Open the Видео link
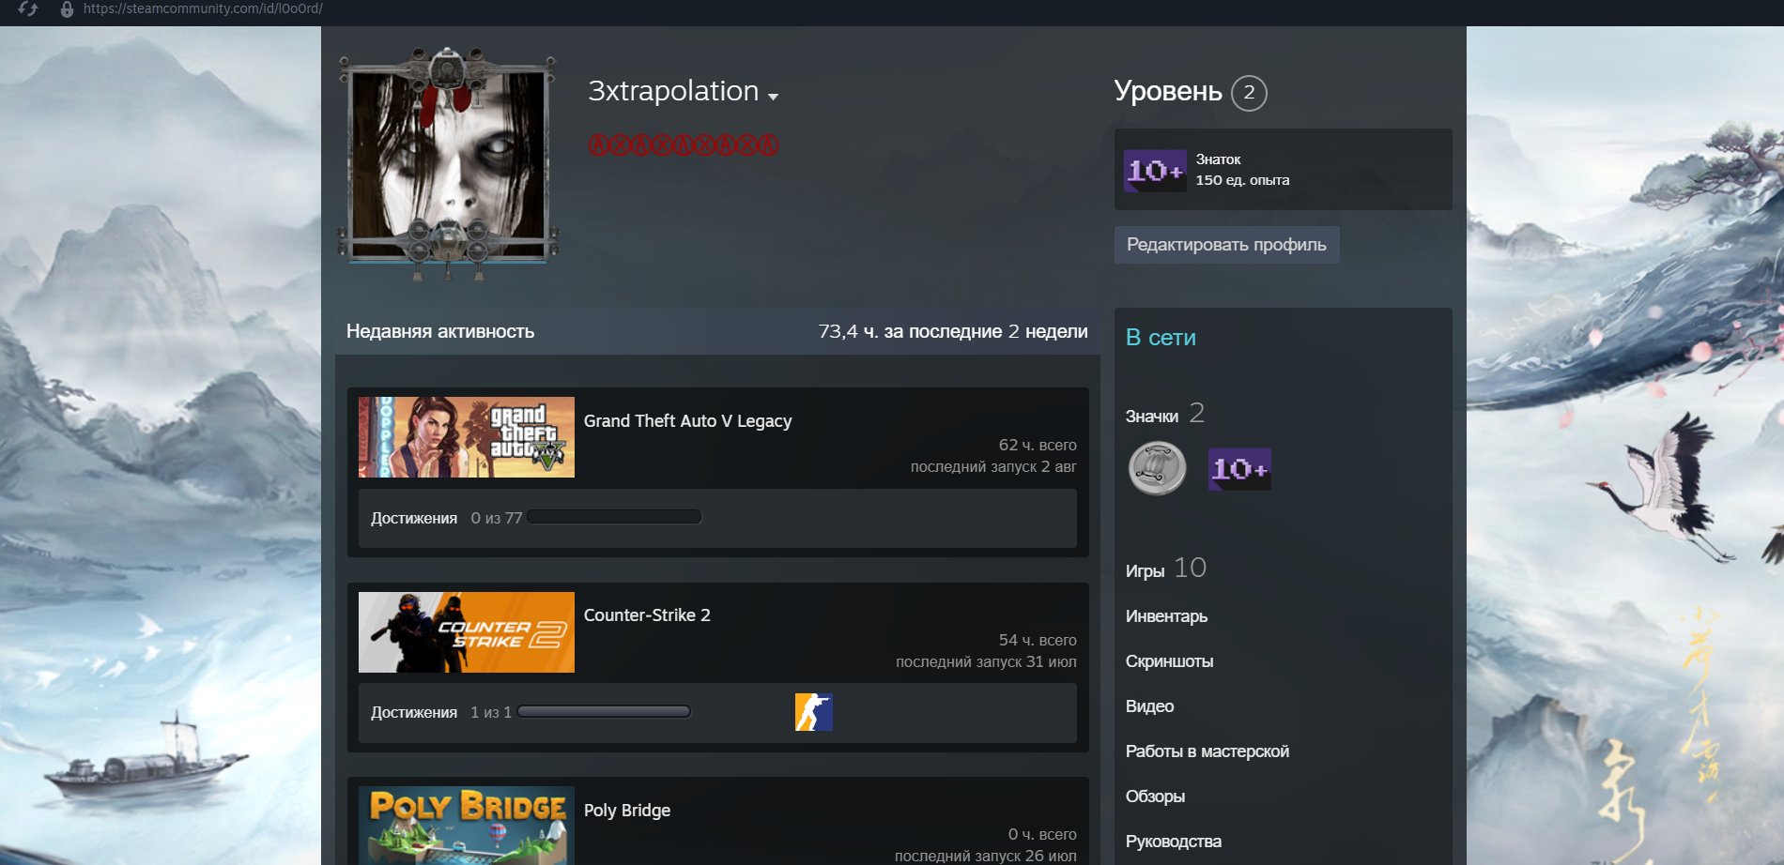Screen dimensions: 1784x865 coord(1149,706)
